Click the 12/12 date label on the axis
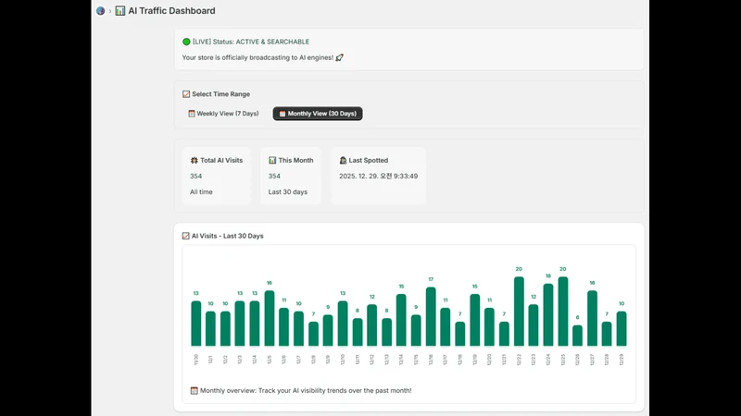The height and width of the screenshot is (416, 741). [372, 360]
